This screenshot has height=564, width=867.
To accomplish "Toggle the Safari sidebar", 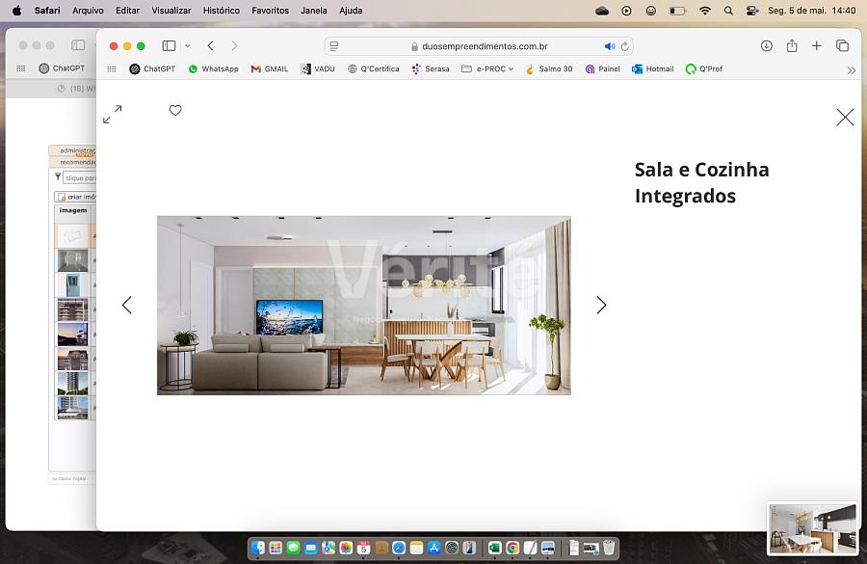I will (x=169, y=45).
